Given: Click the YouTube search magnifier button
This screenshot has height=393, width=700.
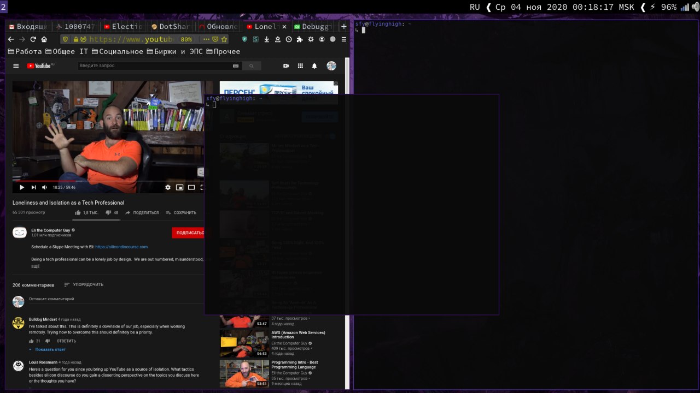Looking at the screenshot, I should coord(252,65).
